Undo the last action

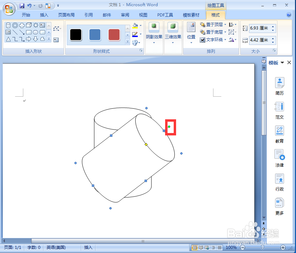pyautogui.click(x=29, y=6)
